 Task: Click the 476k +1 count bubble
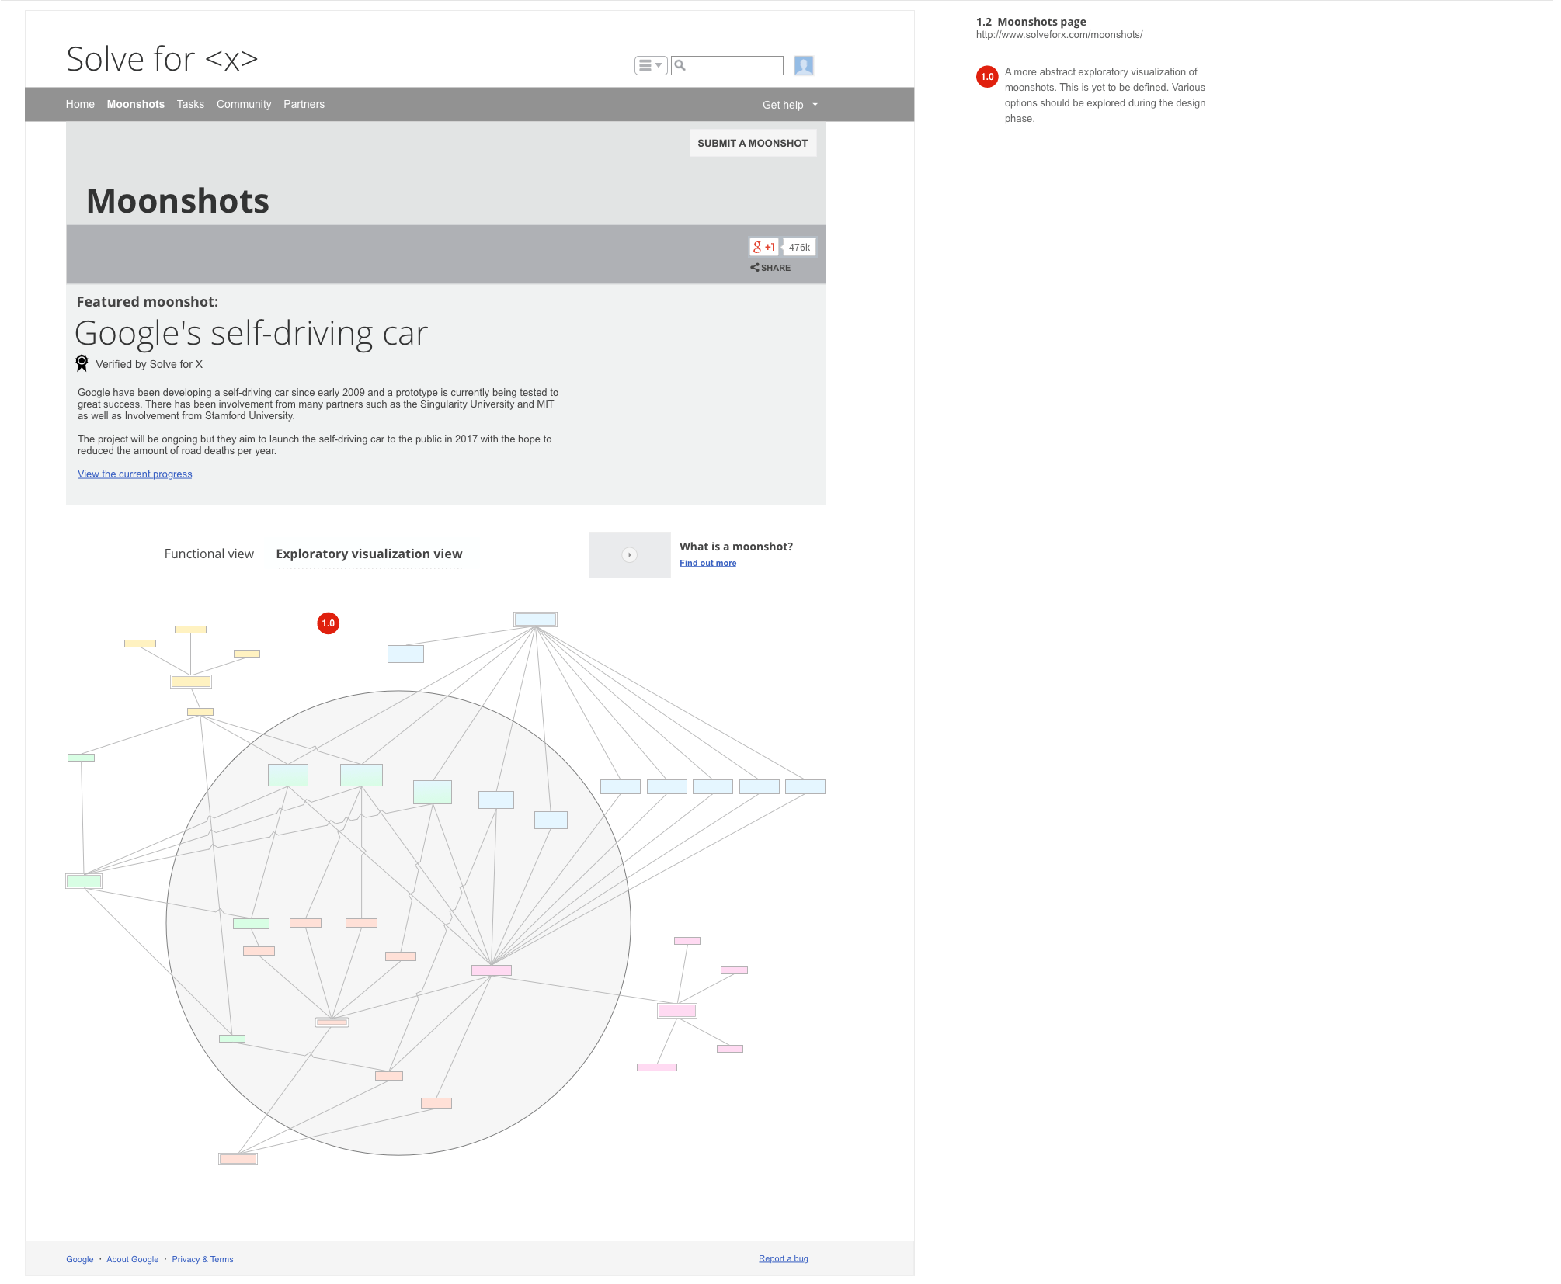point(799,248)
